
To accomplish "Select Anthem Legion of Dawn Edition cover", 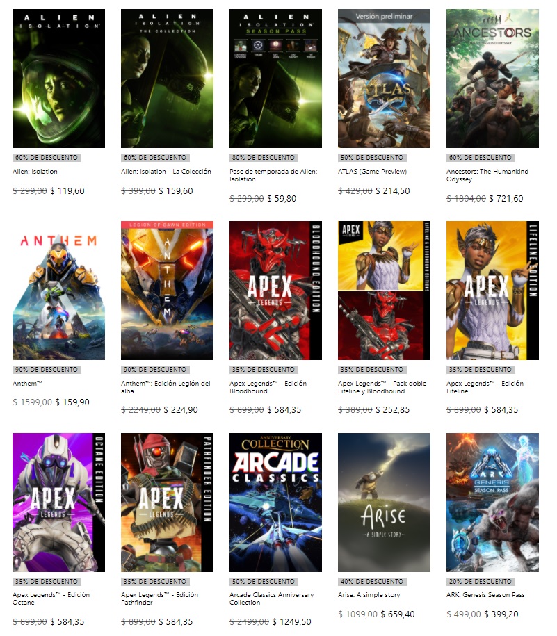I will click(x=167, y=291).
